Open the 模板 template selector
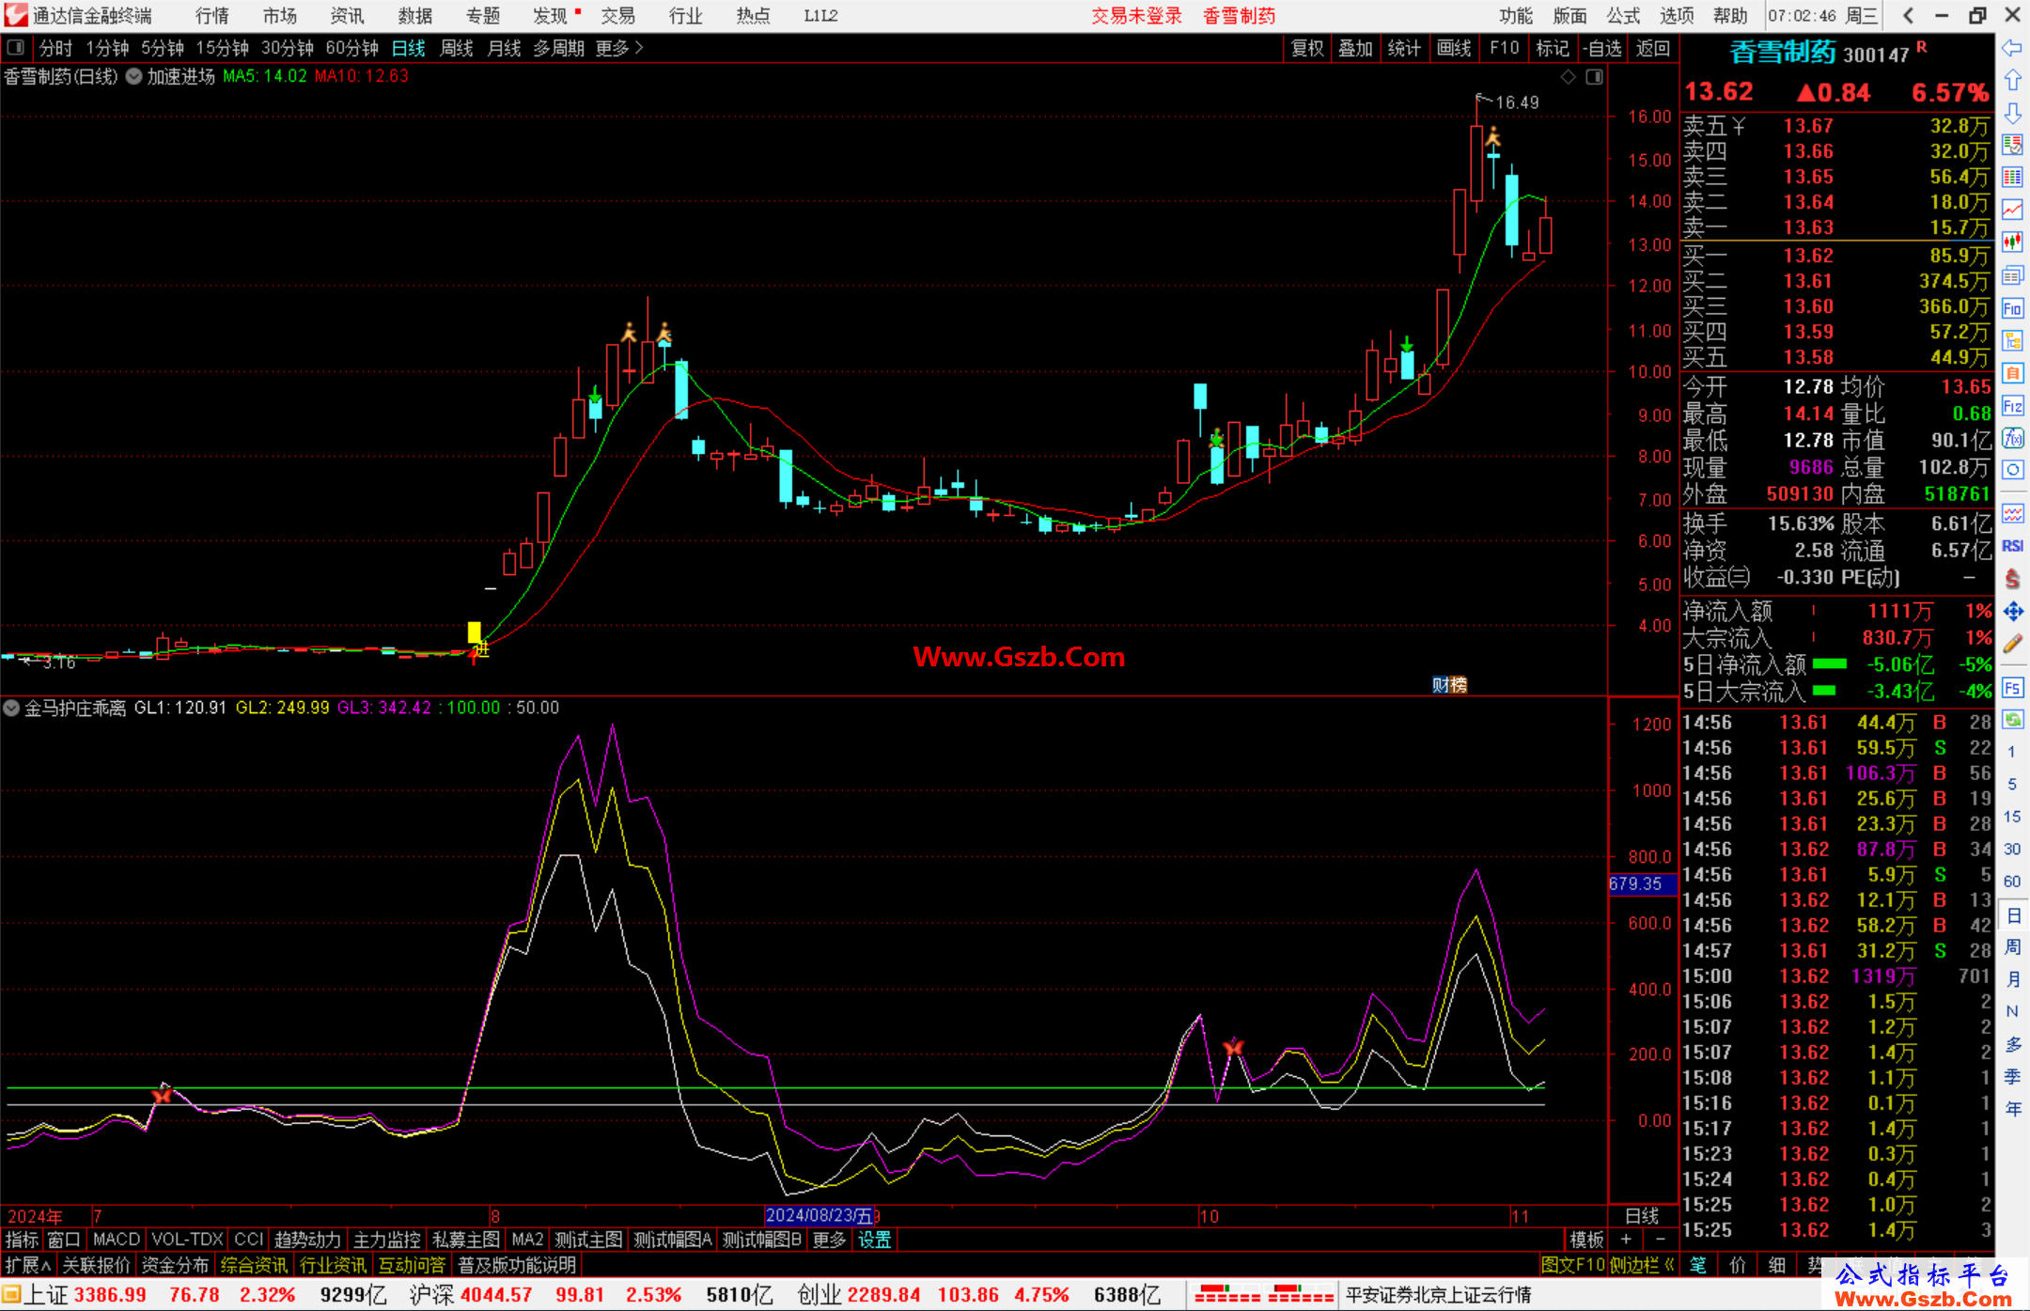This screenshot has height=1311, width=2030. tap(1587, 1240)
